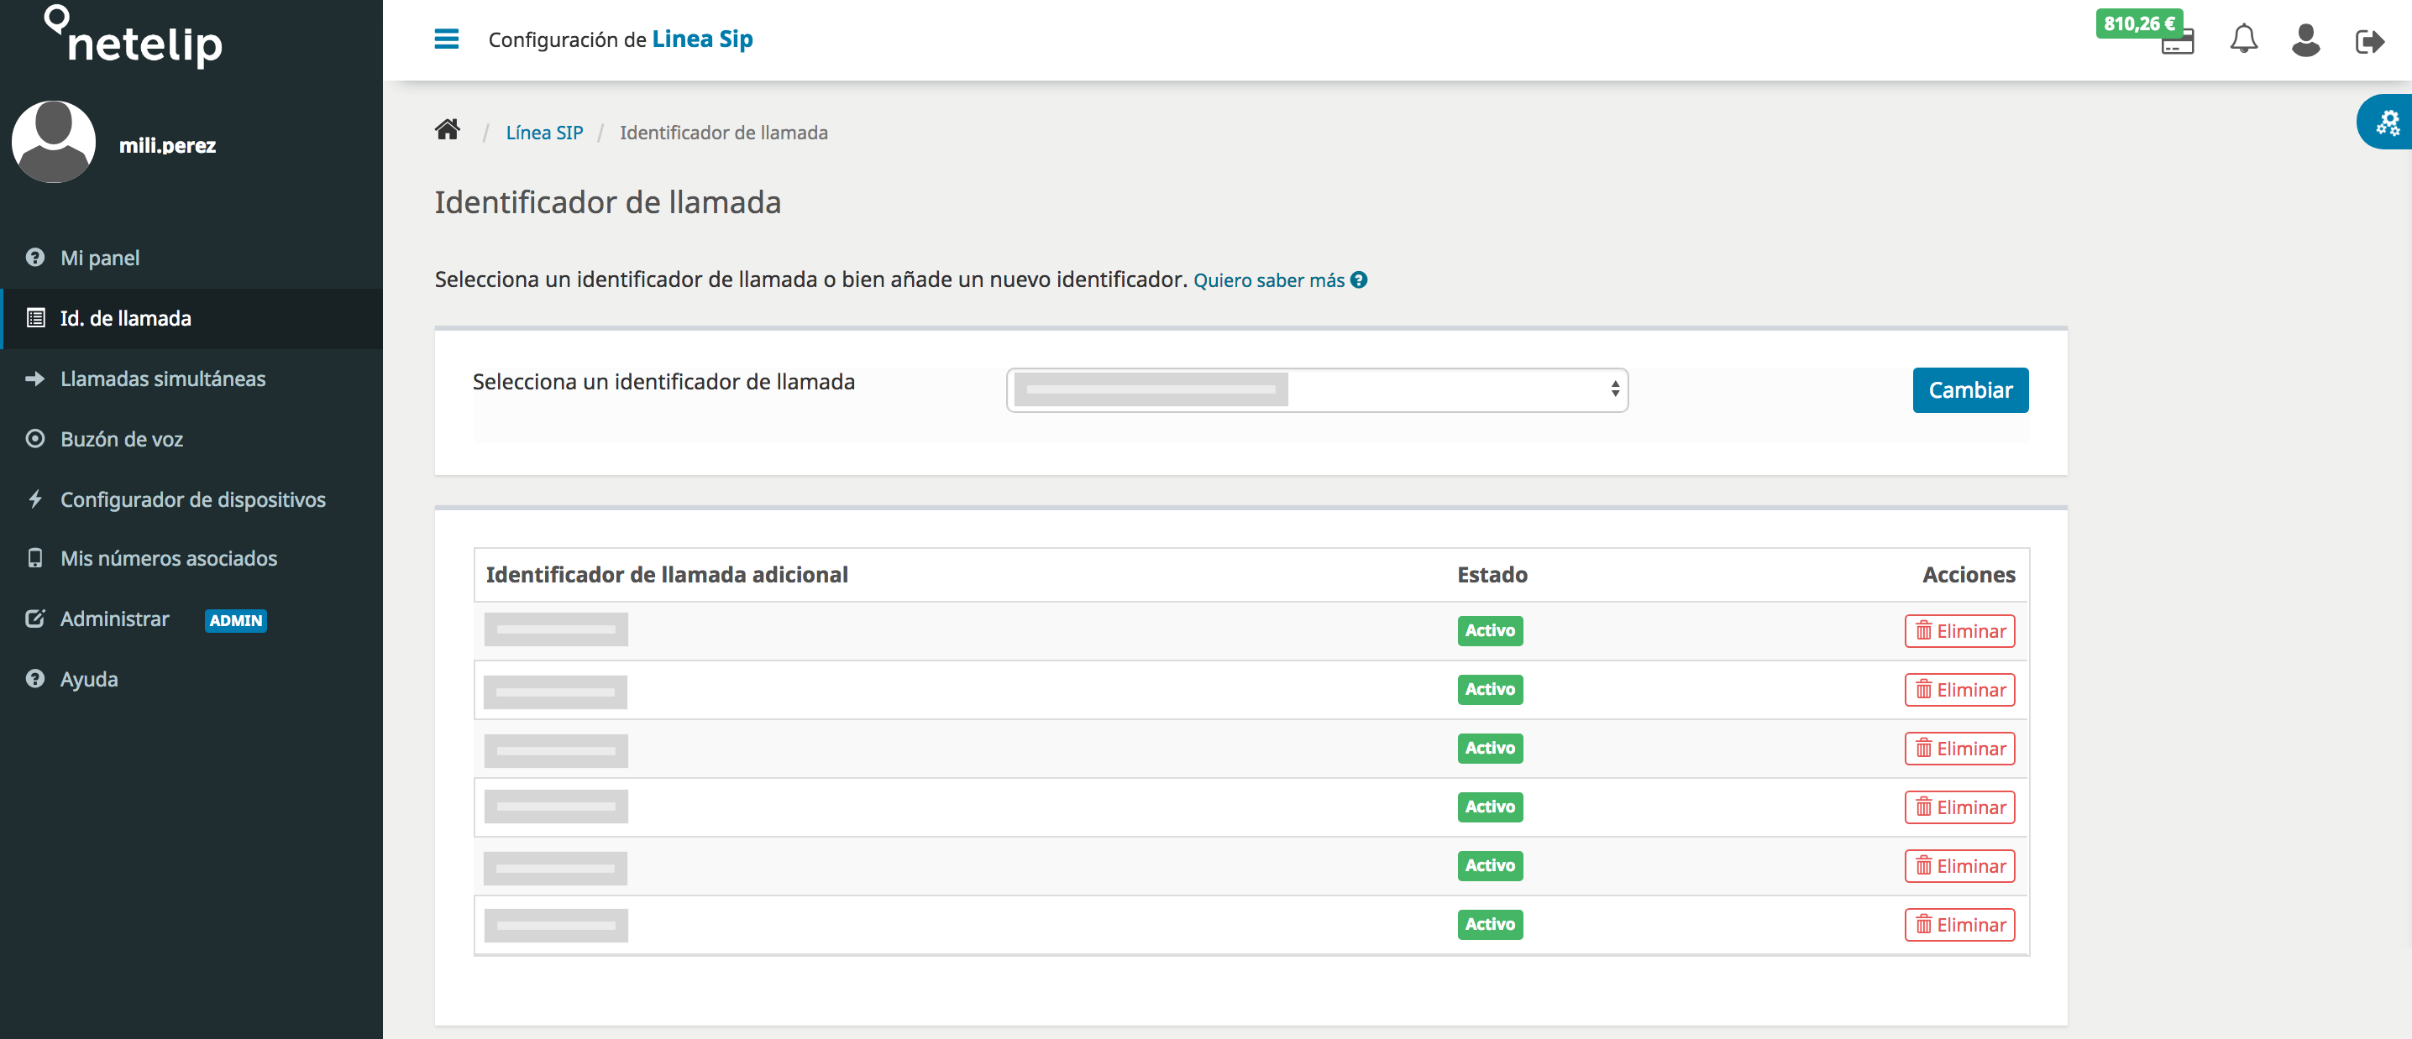Click Eliminar on the last row
The image size is (2412, 1039).
pyautogui.click(x=1958, y=925)
